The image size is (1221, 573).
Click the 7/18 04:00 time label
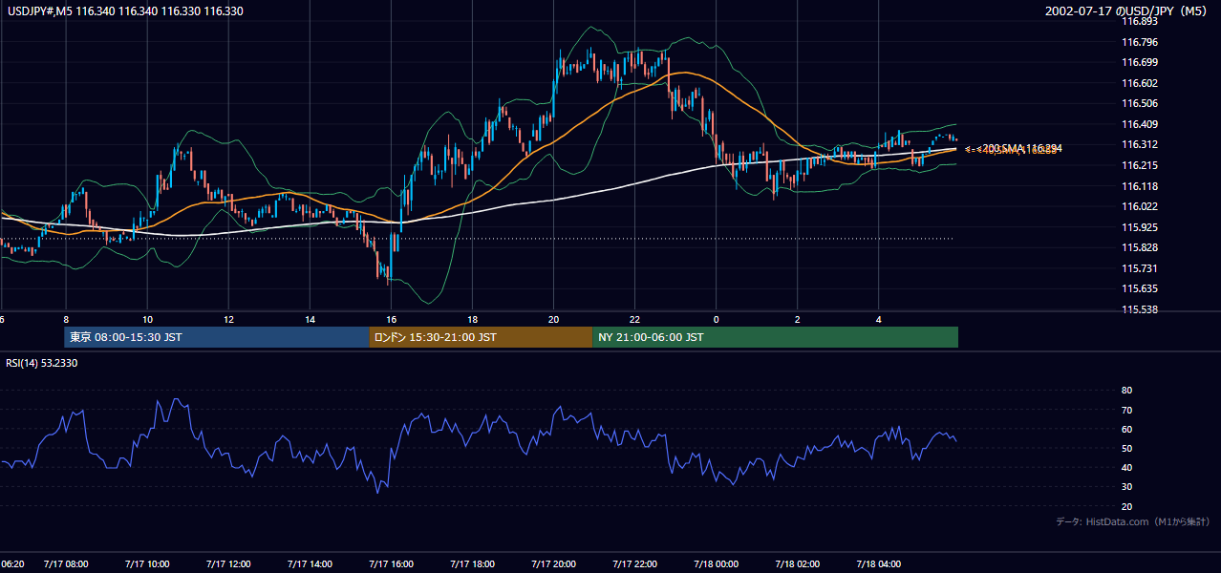click(x=878, y=563)
